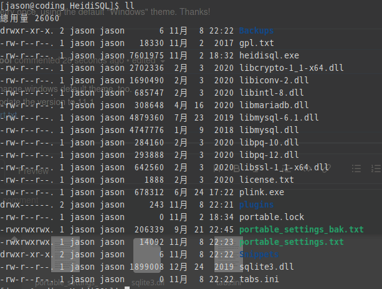This screenshot has height=289, width=382.
Task: Select the libmysql.dll filename
Action: [x=269, y=130]
